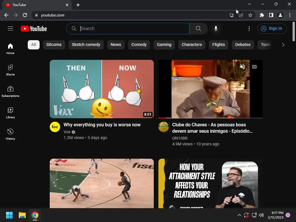
Task: Share this page from the address bar
Action: [x=241, y=15]
